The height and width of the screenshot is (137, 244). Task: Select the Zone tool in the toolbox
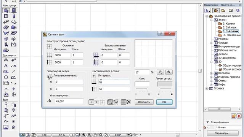[14, 45]
